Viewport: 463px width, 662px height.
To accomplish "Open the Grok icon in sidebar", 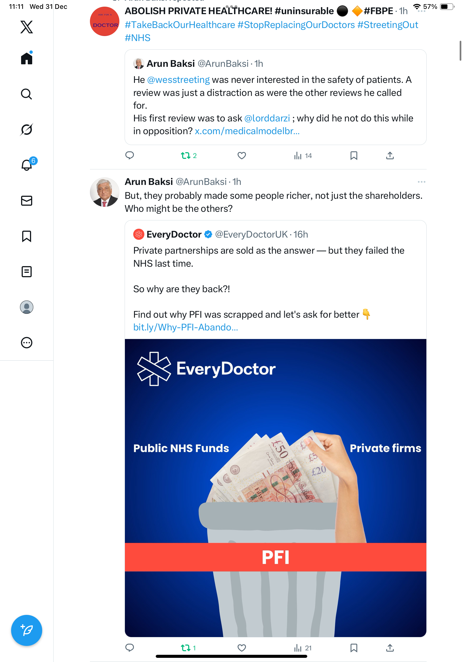I will pos(27,129).
